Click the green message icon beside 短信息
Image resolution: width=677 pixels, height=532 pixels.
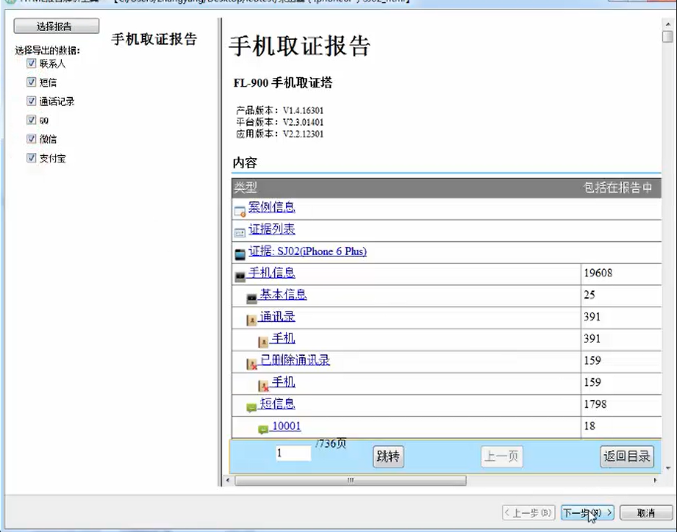252,407
